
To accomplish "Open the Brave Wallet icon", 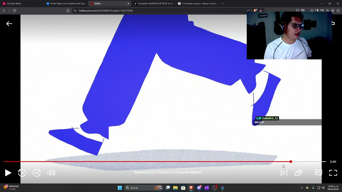I will pyautogui.click(x=322, y=11).
